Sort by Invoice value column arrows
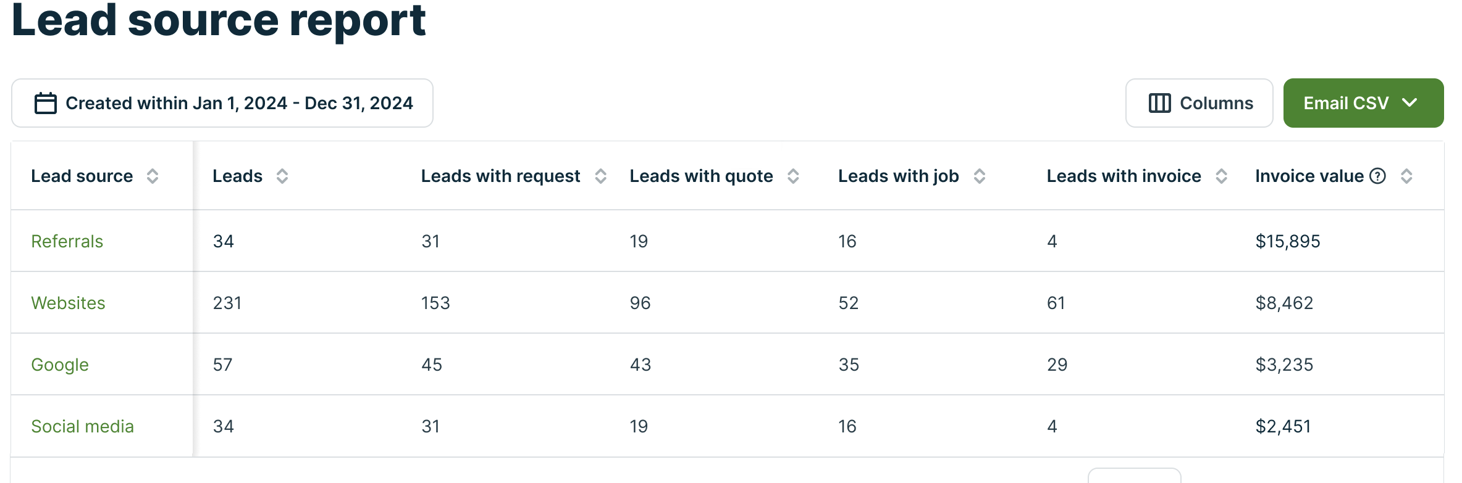This screenshot has width=1462, height=483. 1406,176
